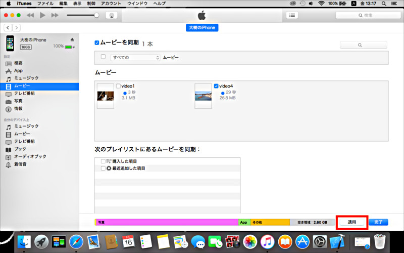Click the iTunes 検索 search field
Image resolution: width=404 pixels, height=253 pixels.
368,15
